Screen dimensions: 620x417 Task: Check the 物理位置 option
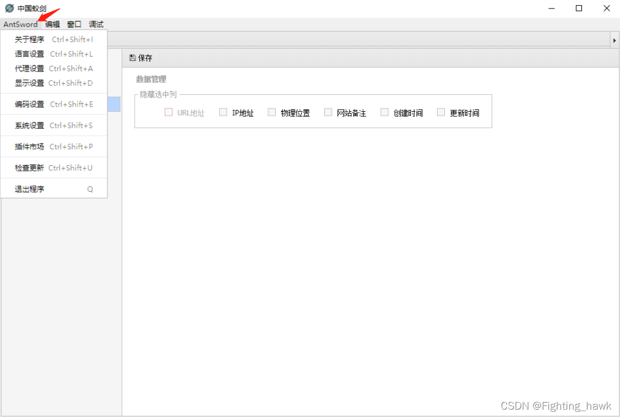click(272, 112)
